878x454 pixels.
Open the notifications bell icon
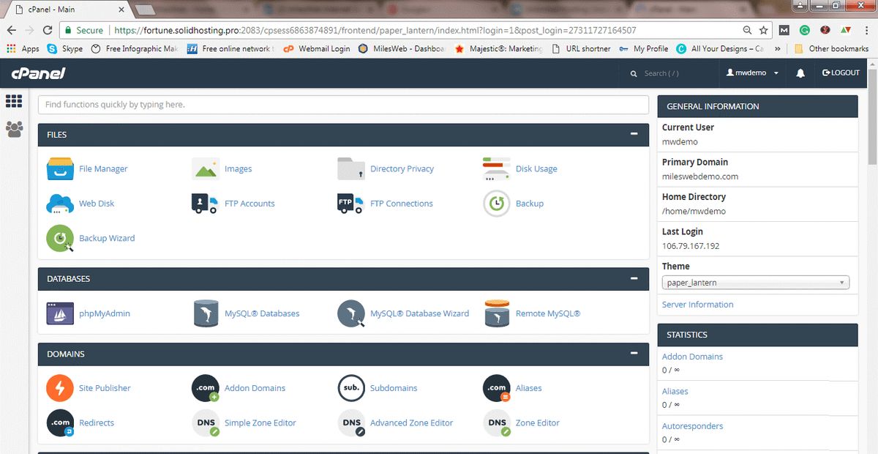(800, 73)
